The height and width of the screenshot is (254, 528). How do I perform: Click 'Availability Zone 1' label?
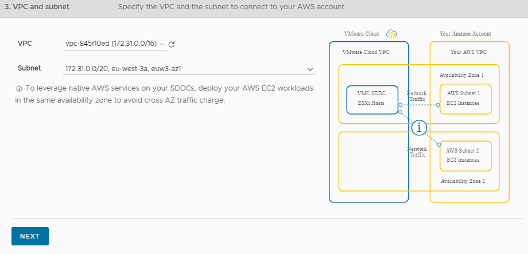tap(461, 75)
